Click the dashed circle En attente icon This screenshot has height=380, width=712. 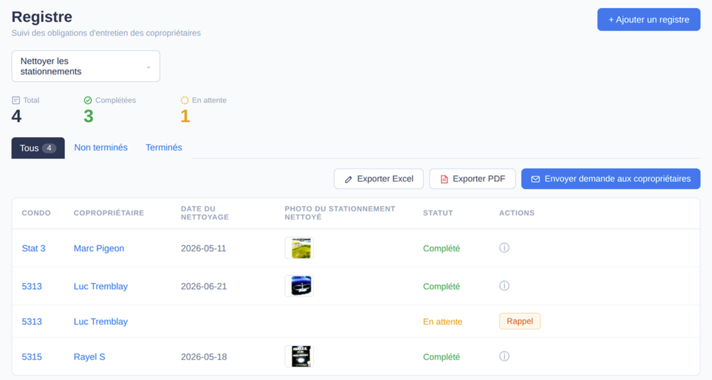185,100
